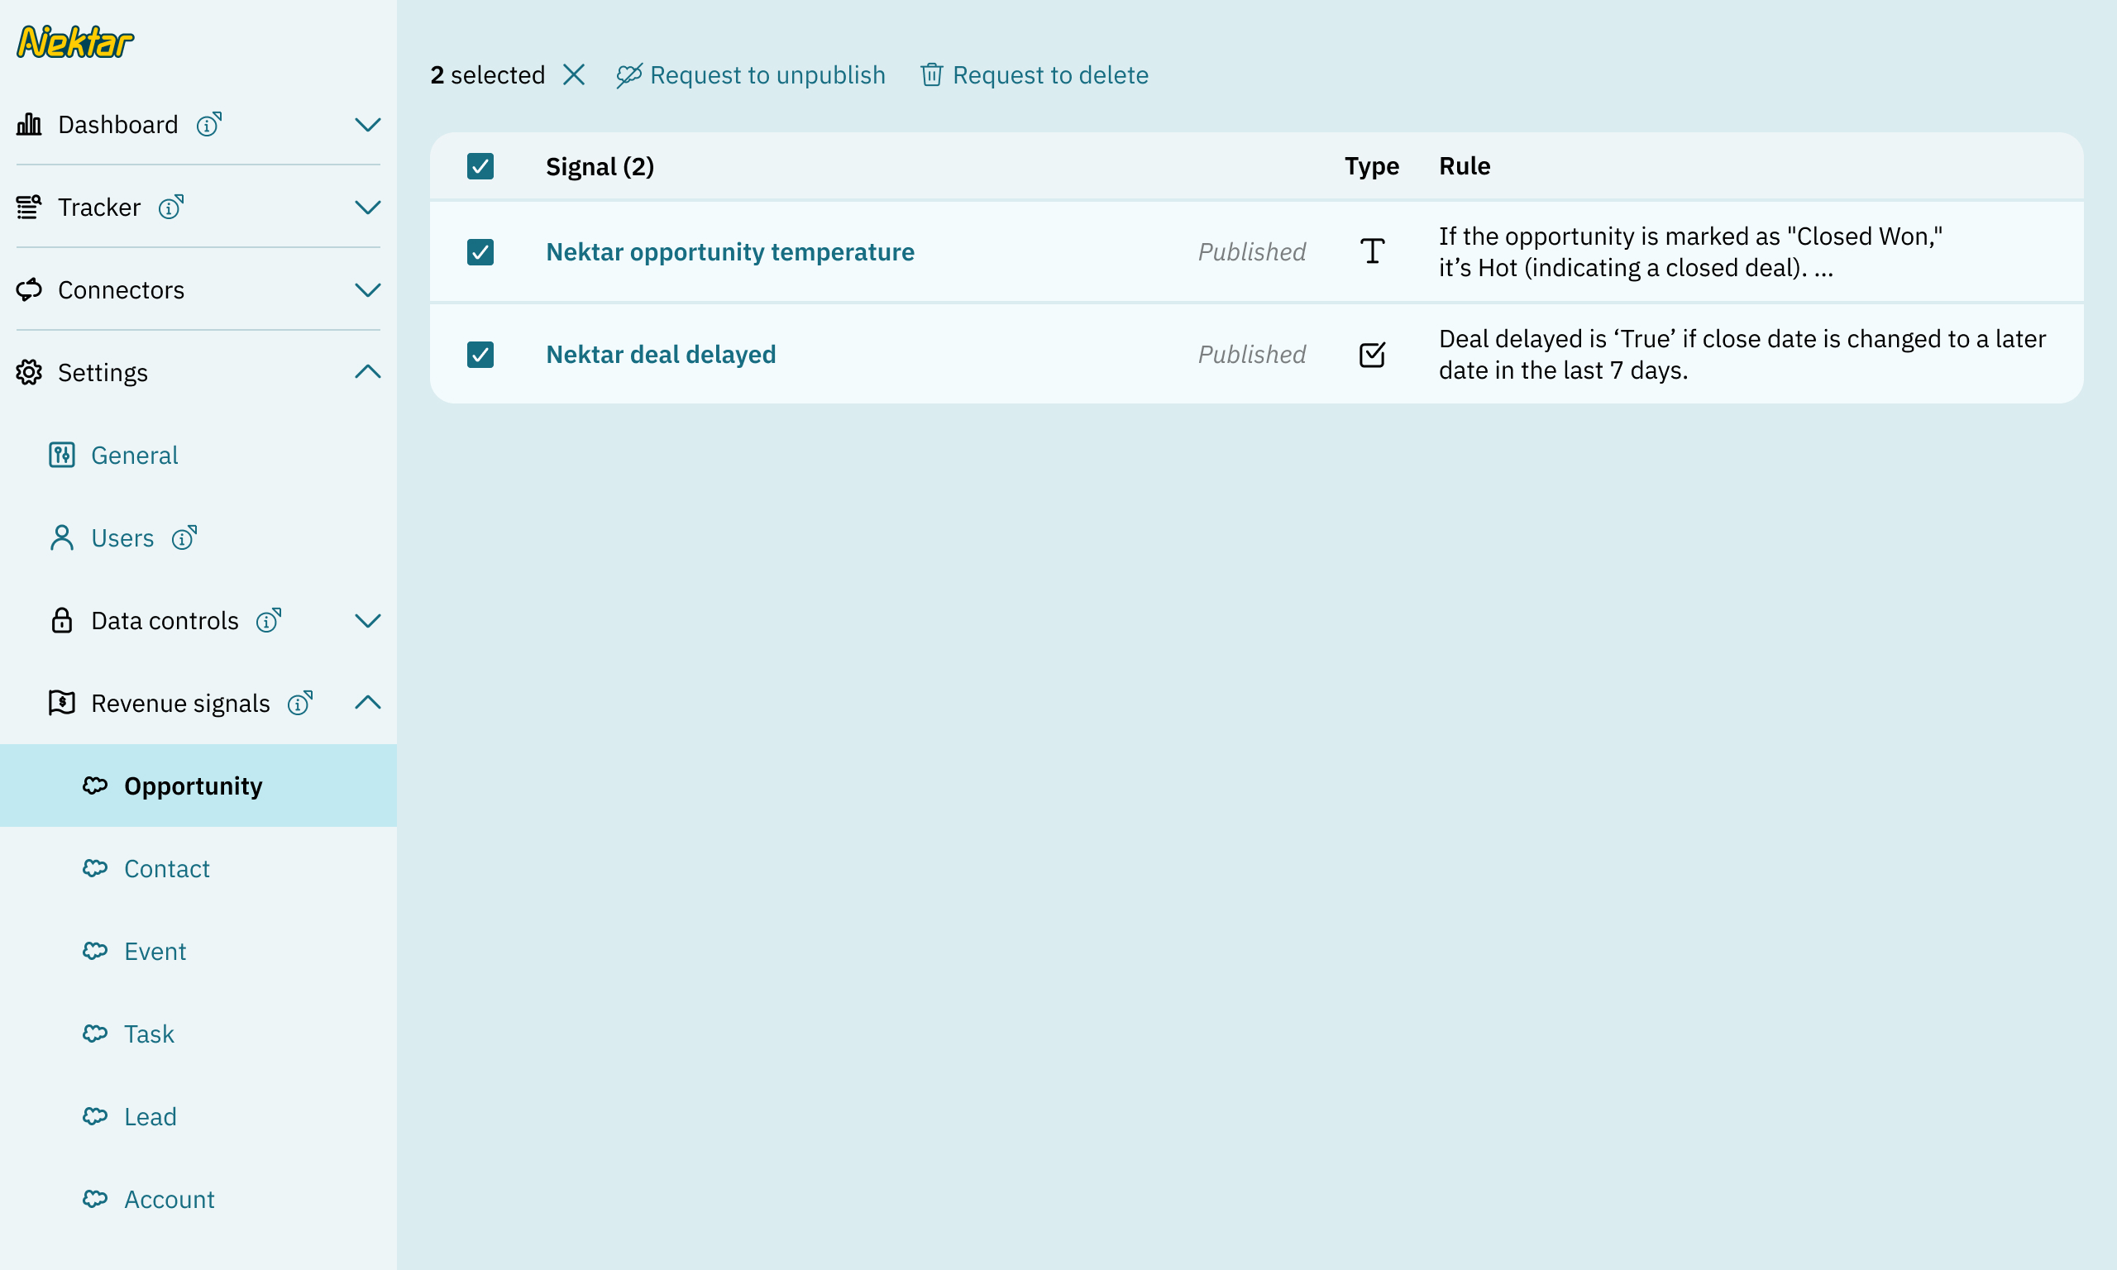Click the Signal (2) column header
The width and height of the screenshot is (2117, 1270).
(600, 166)
